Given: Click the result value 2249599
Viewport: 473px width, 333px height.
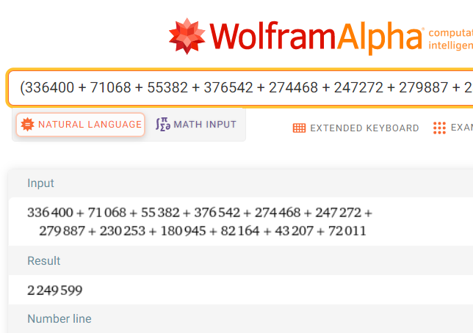Looking at the screenshot, I should (55, 290).
